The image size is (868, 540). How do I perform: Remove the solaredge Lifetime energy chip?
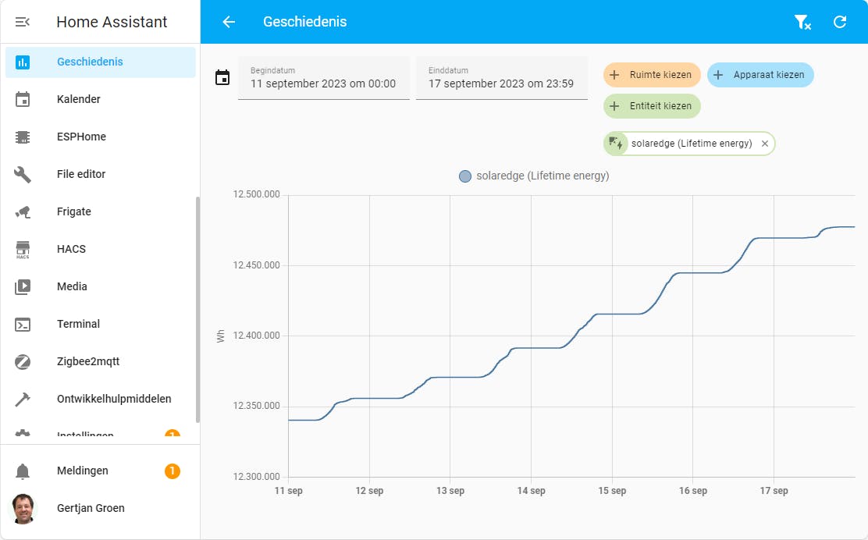pos(765,144)
